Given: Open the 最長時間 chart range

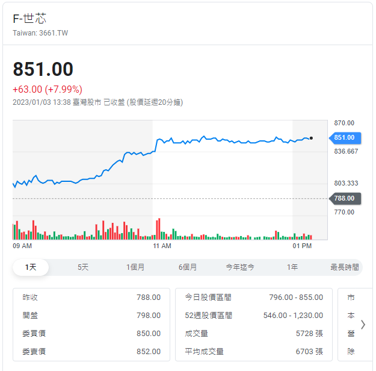Looking at the screenshot, I should coord(344,267).
